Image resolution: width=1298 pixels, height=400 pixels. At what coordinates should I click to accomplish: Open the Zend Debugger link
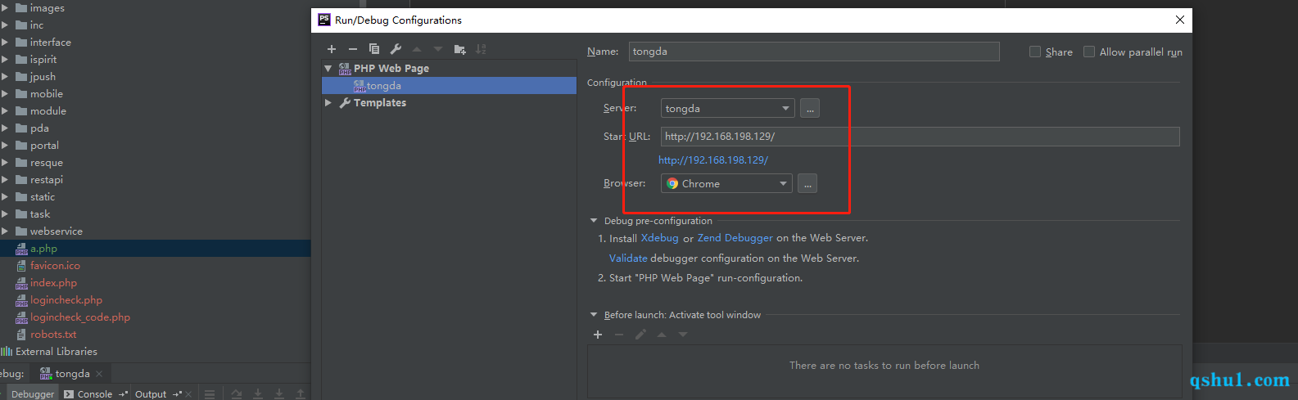pos(735,238)
